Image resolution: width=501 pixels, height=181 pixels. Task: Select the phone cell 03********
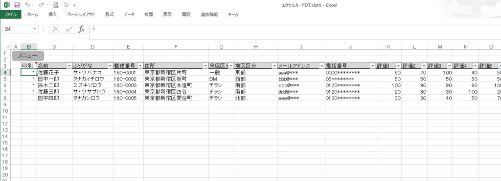click(350, 79)
